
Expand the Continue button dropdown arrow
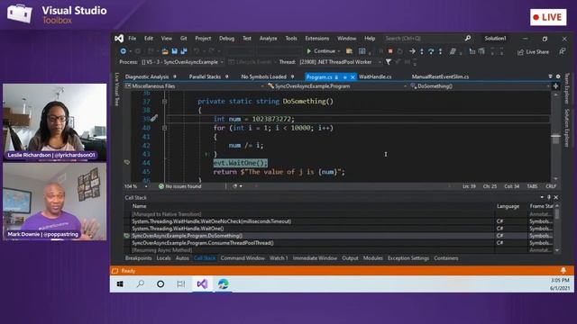(x=339, y=51)
